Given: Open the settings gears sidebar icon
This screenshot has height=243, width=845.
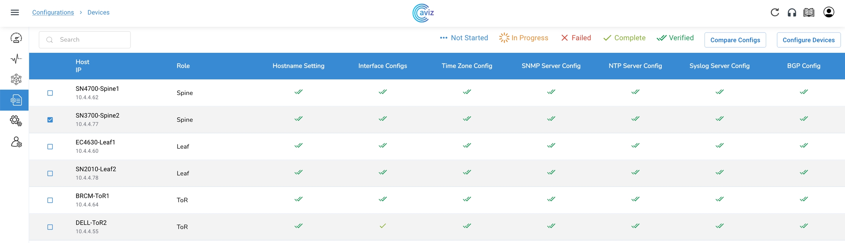Looking at the screenshot, I should tap(16, 121).
